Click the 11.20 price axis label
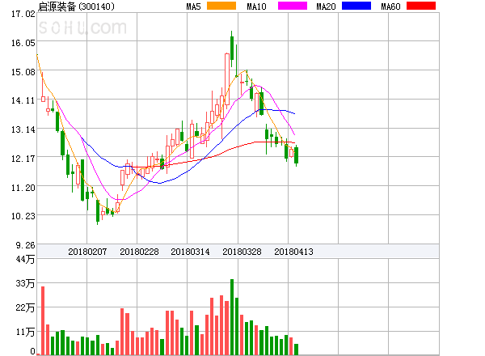The width and height of the screenshot is (485, 356). point(23,188)
